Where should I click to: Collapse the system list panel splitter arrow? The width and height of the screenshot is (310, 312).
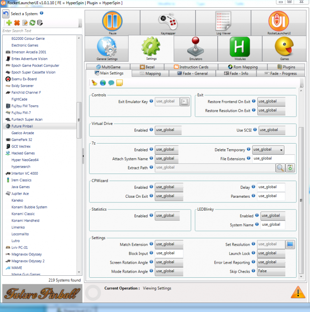(x=83, y=156)
